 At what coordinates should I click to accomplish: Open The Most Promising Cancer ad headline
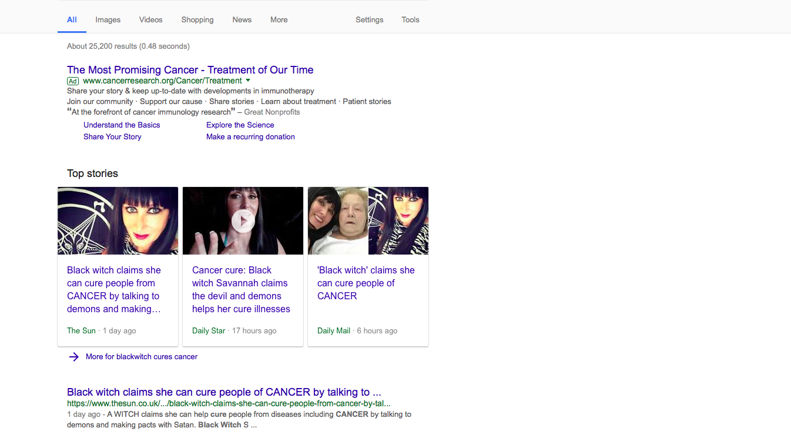coord(190,69)
